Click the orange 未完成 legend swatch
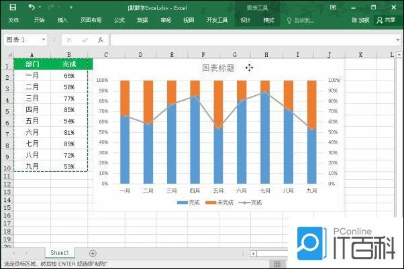The image size is (404, 269). click(x=210, y=202)
